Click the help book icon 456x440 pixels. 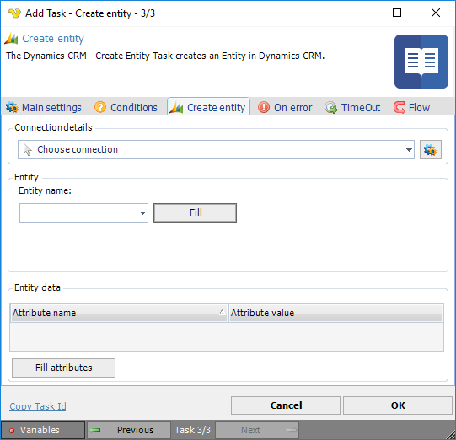pyautogui.click(x=421, y=62)
